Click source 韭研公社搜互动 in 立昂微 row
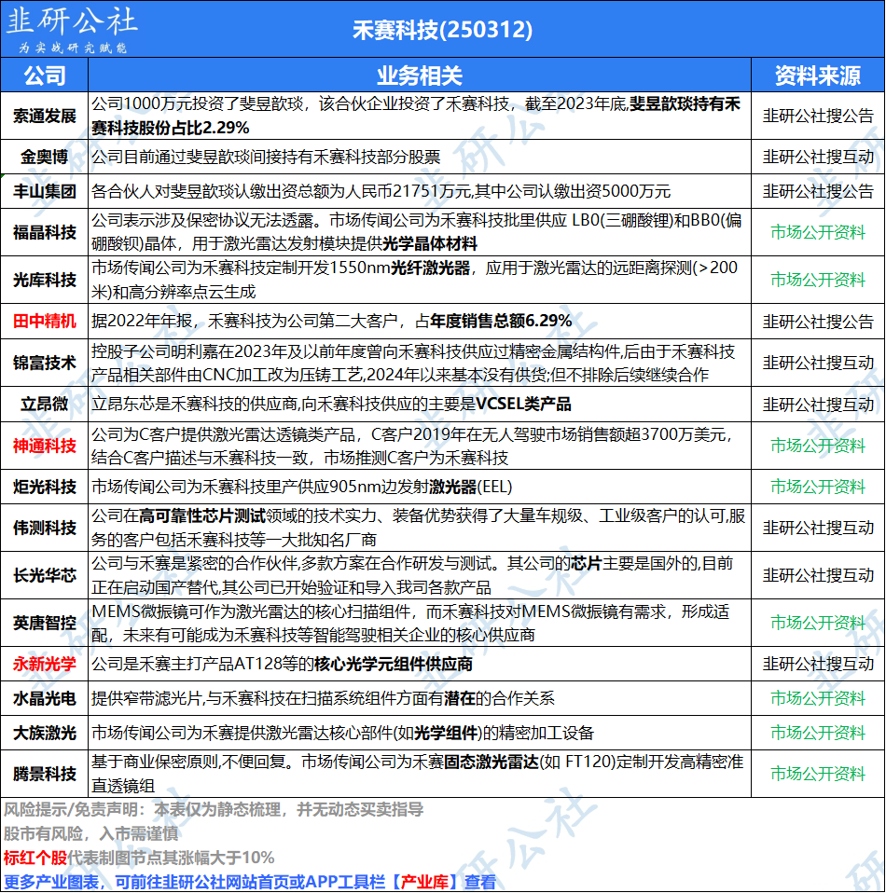This screenshot has width=886, height=893. pos(818,405)
